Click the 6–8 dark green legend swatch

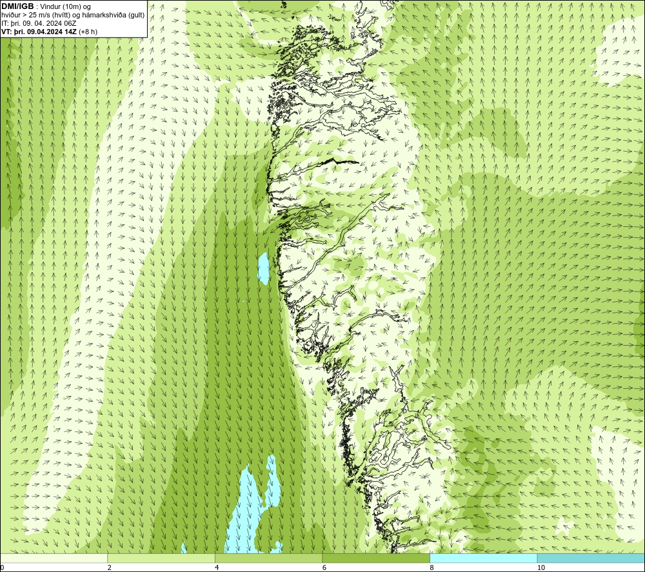click(376, 558)
